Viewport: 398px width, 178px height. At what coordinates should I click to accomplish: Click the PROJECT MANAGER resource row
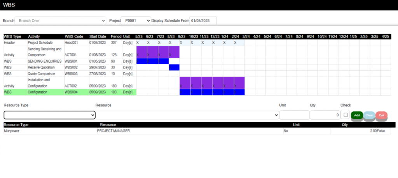(x=113, y=131)
